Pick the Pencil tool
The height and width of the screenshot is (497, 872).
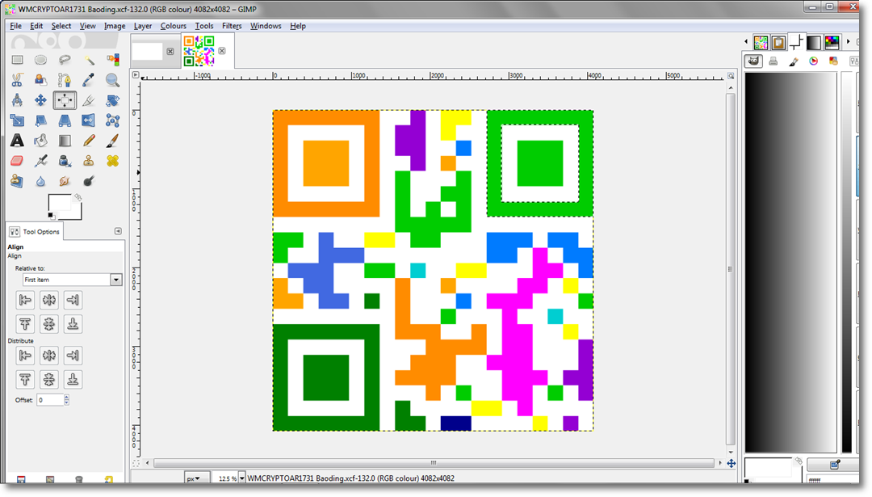tap(89, 141)
